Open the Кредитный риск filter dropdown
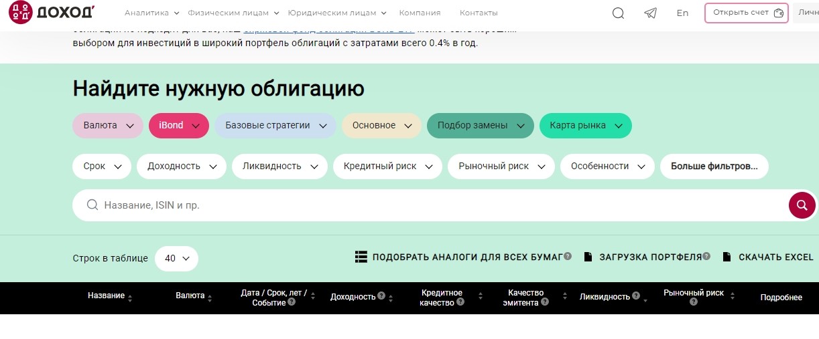 [x=387, y=166]
